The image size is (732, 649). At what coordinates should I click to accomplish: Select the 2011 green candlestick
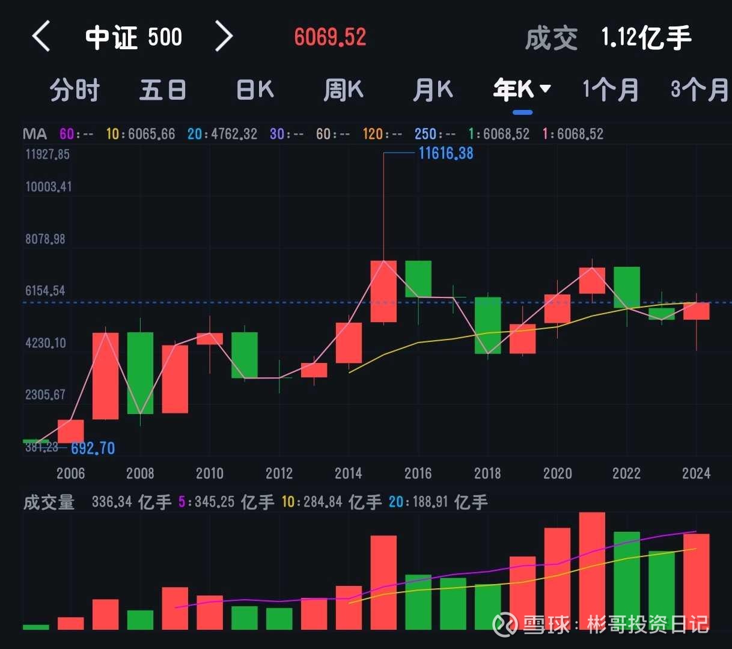[x=245, y=355]
